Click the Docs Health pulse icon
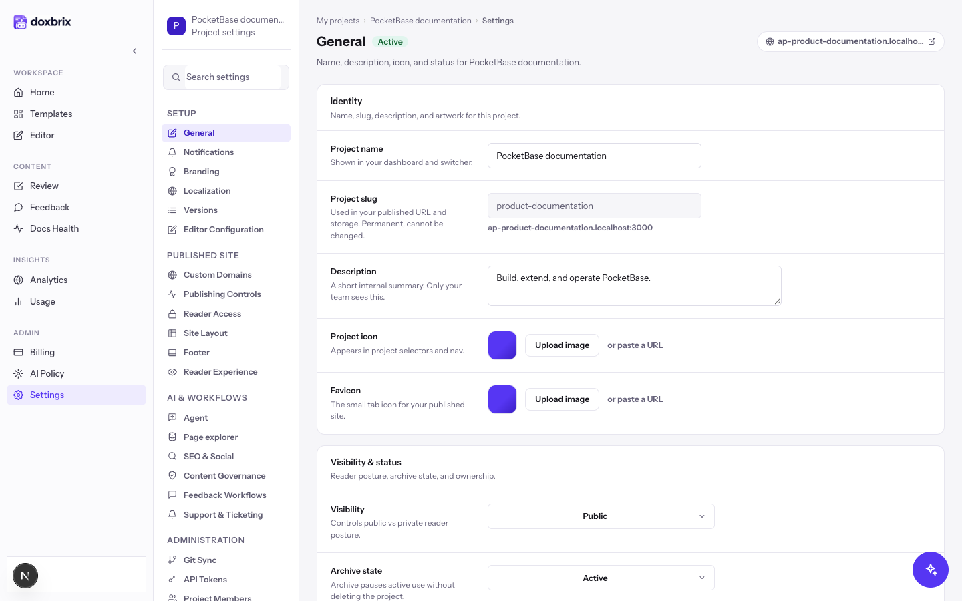Image resolution: width=962 pixels, height=601 pixels. click(x=19, y=228)
